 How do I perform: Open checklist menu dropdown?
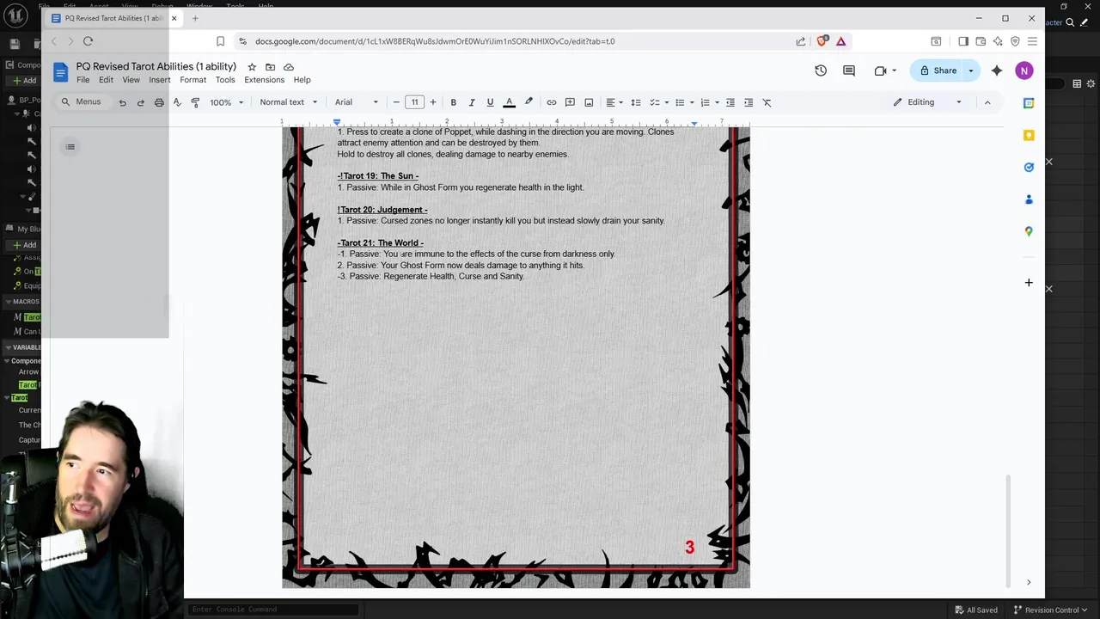point(658,102)
